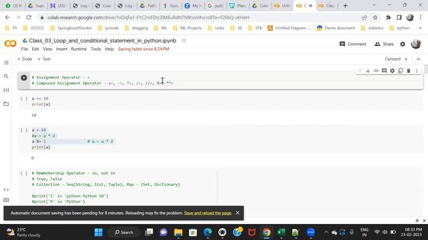Open the Google account avatar
This screenshot has width=428, height=240.
pyautogui.click(x=416, y=44)
